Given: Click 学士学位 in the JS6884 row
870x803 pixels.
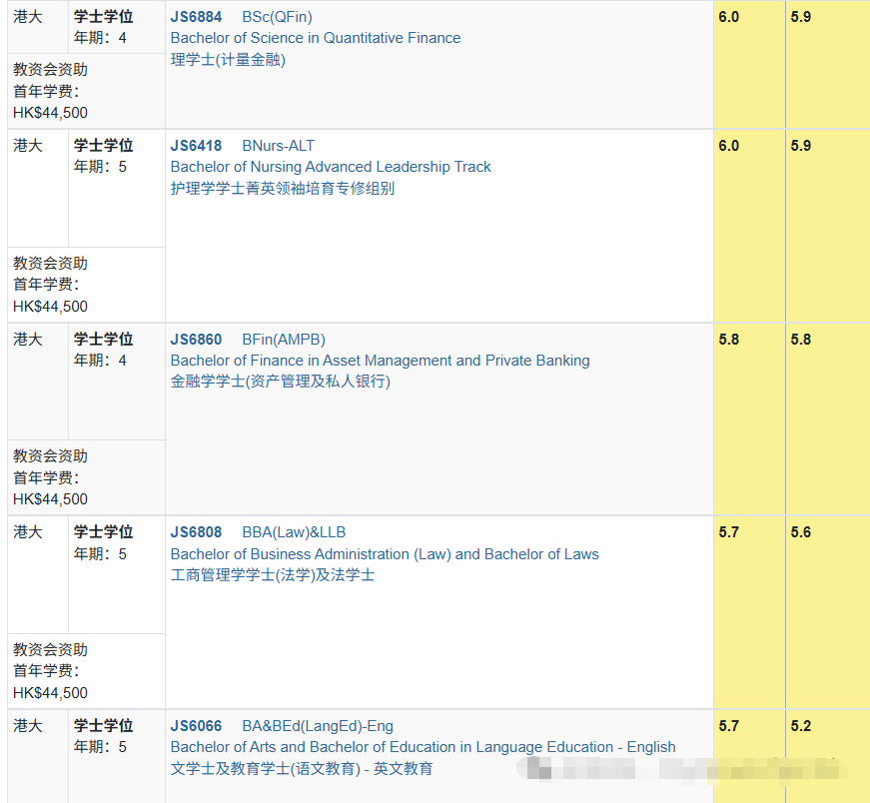Looking at the screenshot, I should [103, 17].
